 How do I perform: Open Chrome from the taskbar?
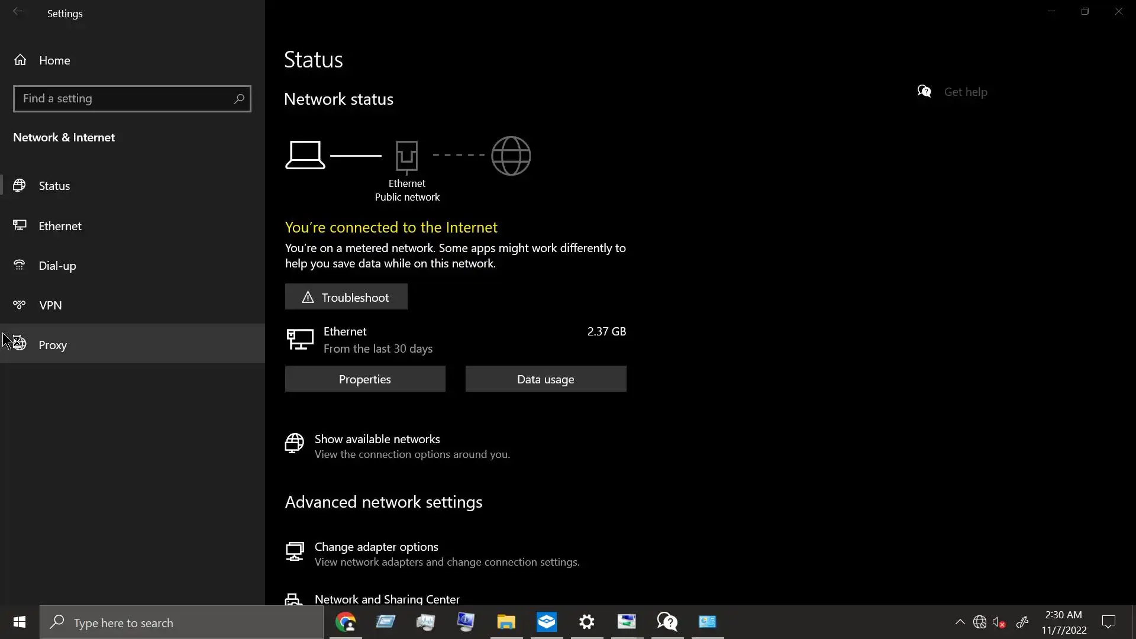point(346,622)
